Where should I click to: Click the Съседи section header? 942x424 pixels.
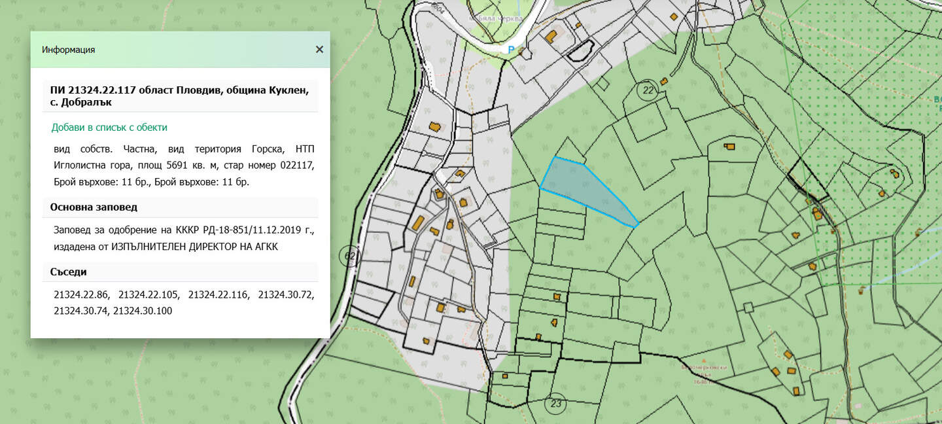coord(69,272)
